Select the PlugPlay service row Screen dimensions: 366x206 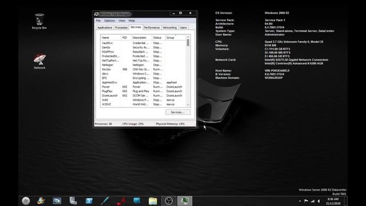pyautogui.click(x=144, y=91)
